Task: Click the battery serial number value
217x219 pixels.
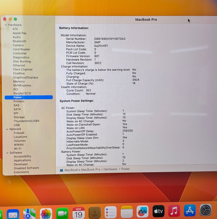Action: (x=110, y=39)
